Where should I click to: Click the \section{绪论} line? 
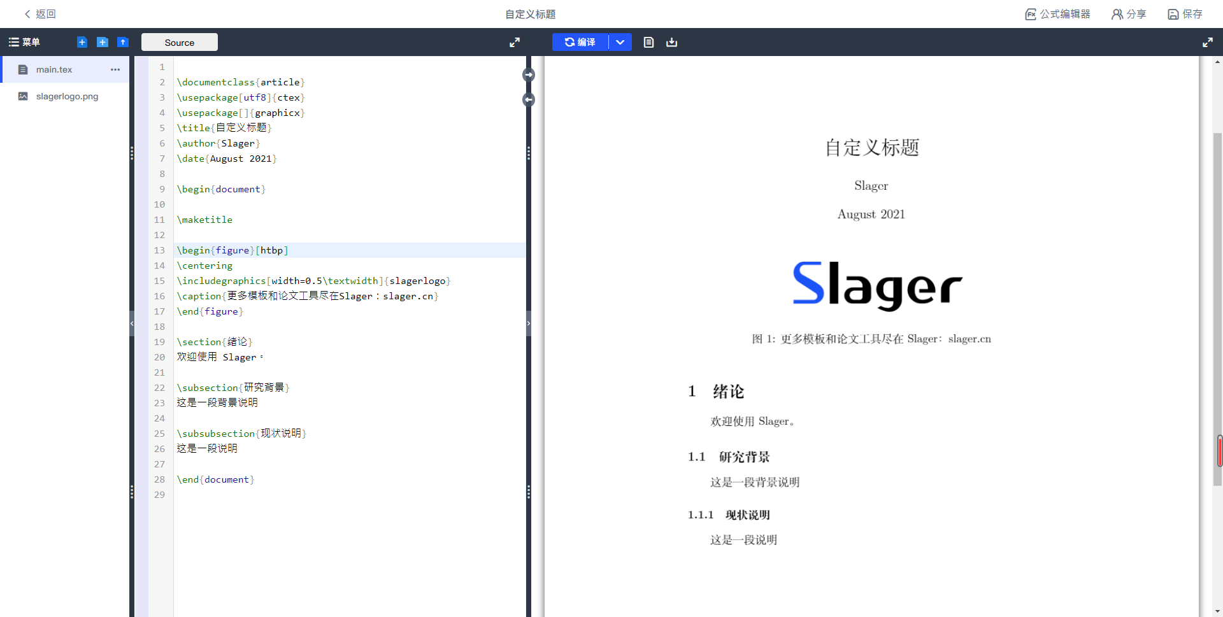(215, 342)
